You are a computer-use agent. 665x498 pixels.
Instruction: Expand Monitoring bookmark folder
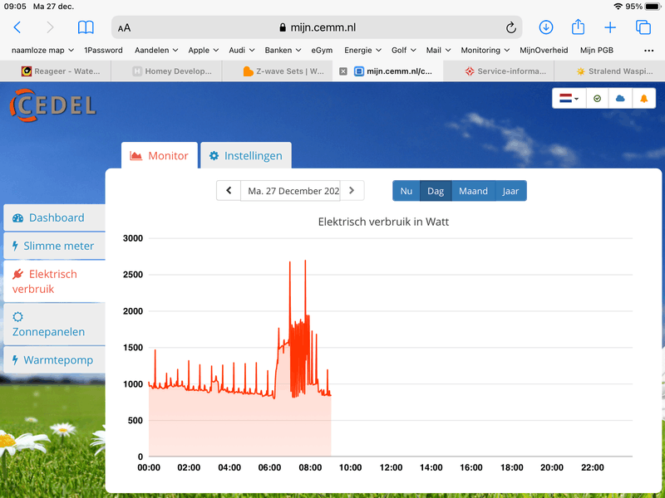point(485,50)
